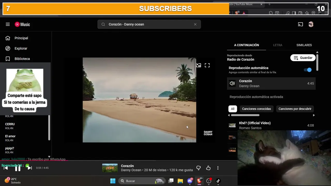331x186 pixels.
Task: Open the miniplayer from the video overlay
Action: (x=198, y=65)
